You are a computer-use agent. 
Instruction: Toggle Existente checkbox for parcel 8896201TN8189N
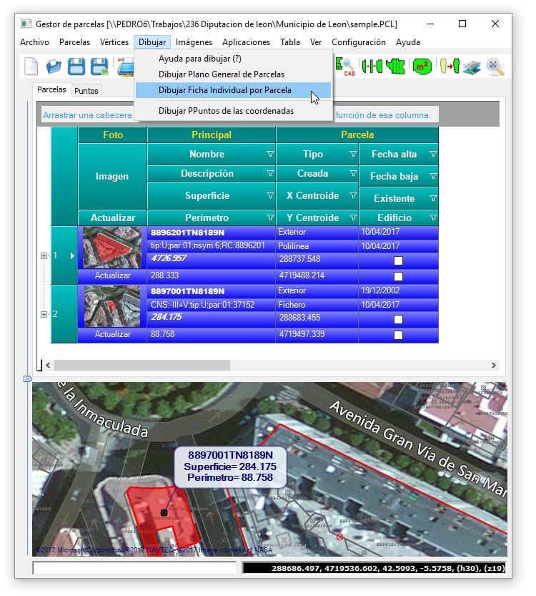pos(398,260)
